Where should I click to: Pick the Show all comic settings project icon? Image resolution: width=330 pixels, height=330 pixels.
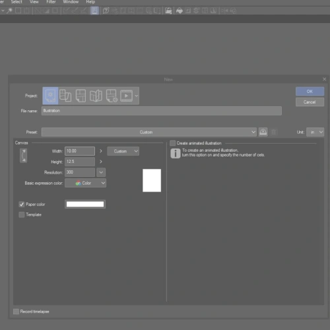(x=112, y=96)
